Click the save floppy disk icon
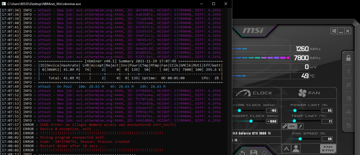The height and width of the screenshot is (155, 360). pyautogui.click(x=253, y=153)
